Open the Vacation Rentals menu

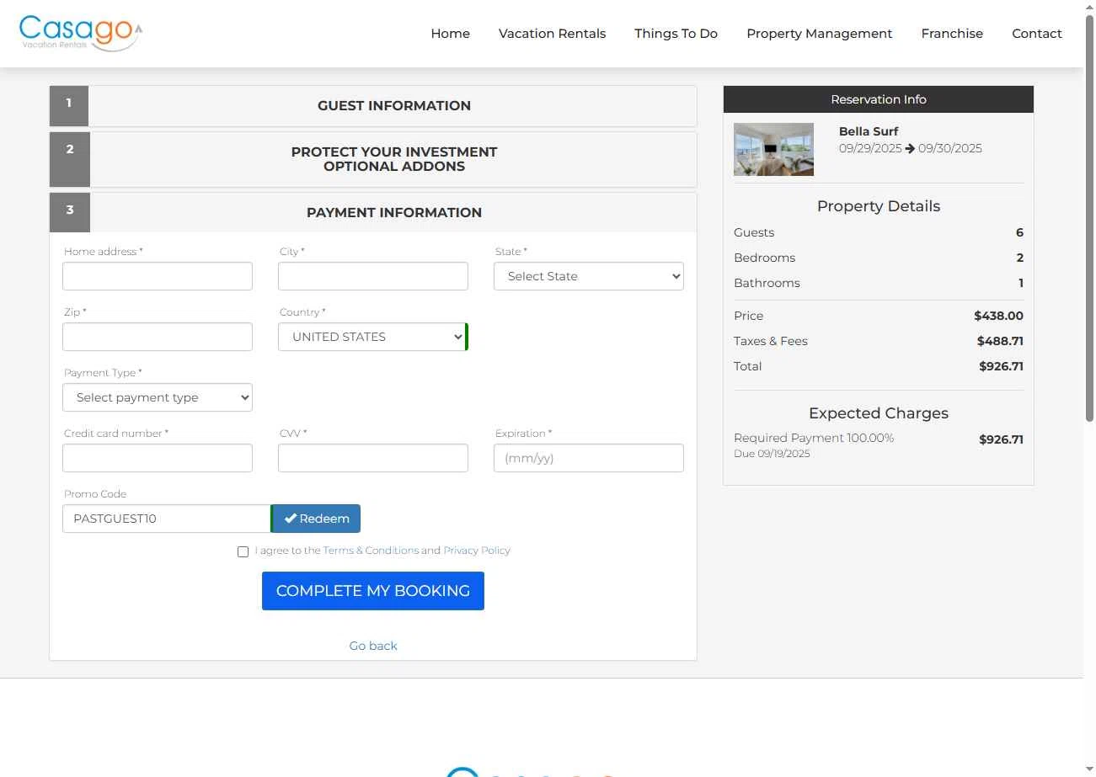552,34
